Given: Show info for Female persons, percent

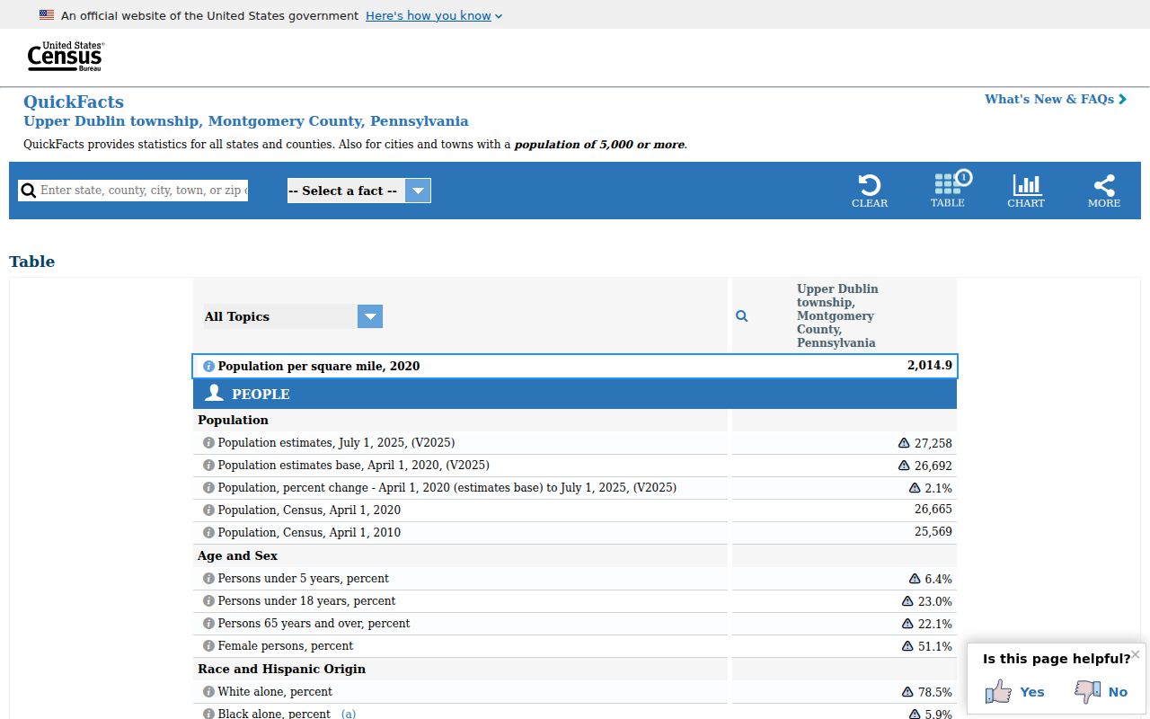Looking at the screenshot, I should pyautogui.click(x=208, y=646).
